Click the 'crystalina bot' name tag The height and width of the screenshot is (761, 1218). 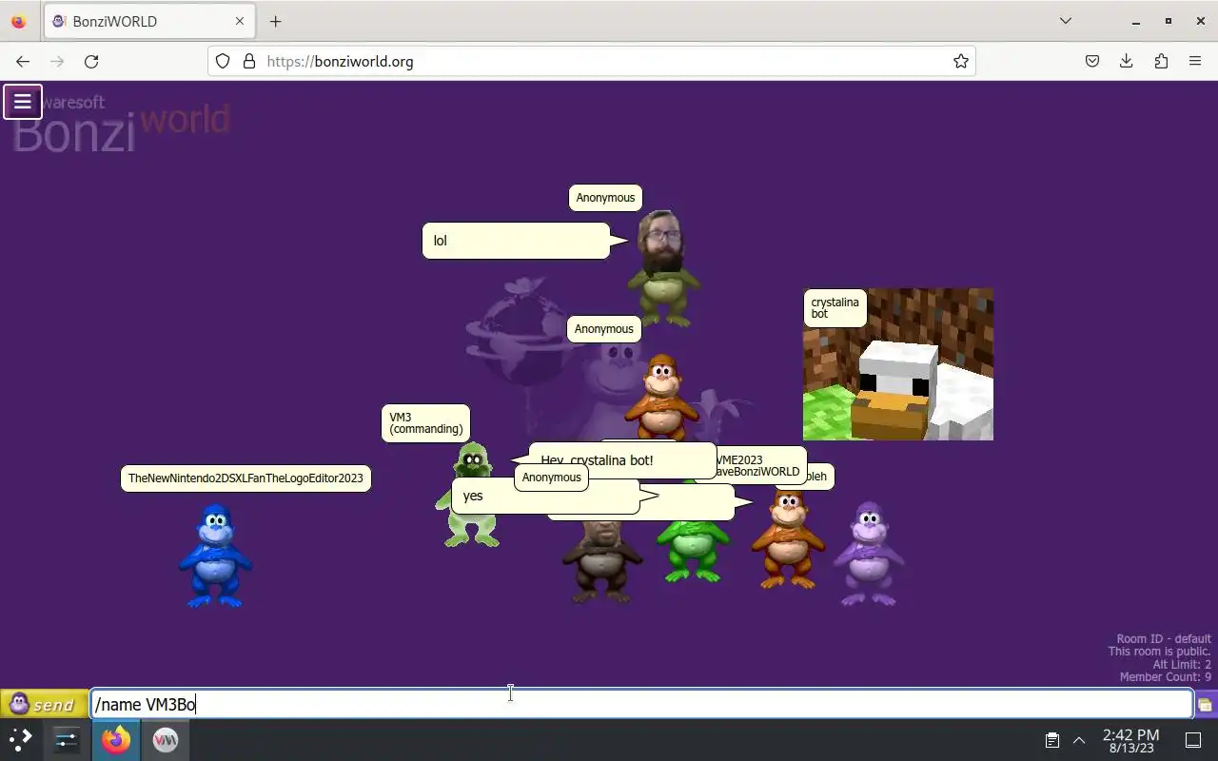(x=835, y=308)
